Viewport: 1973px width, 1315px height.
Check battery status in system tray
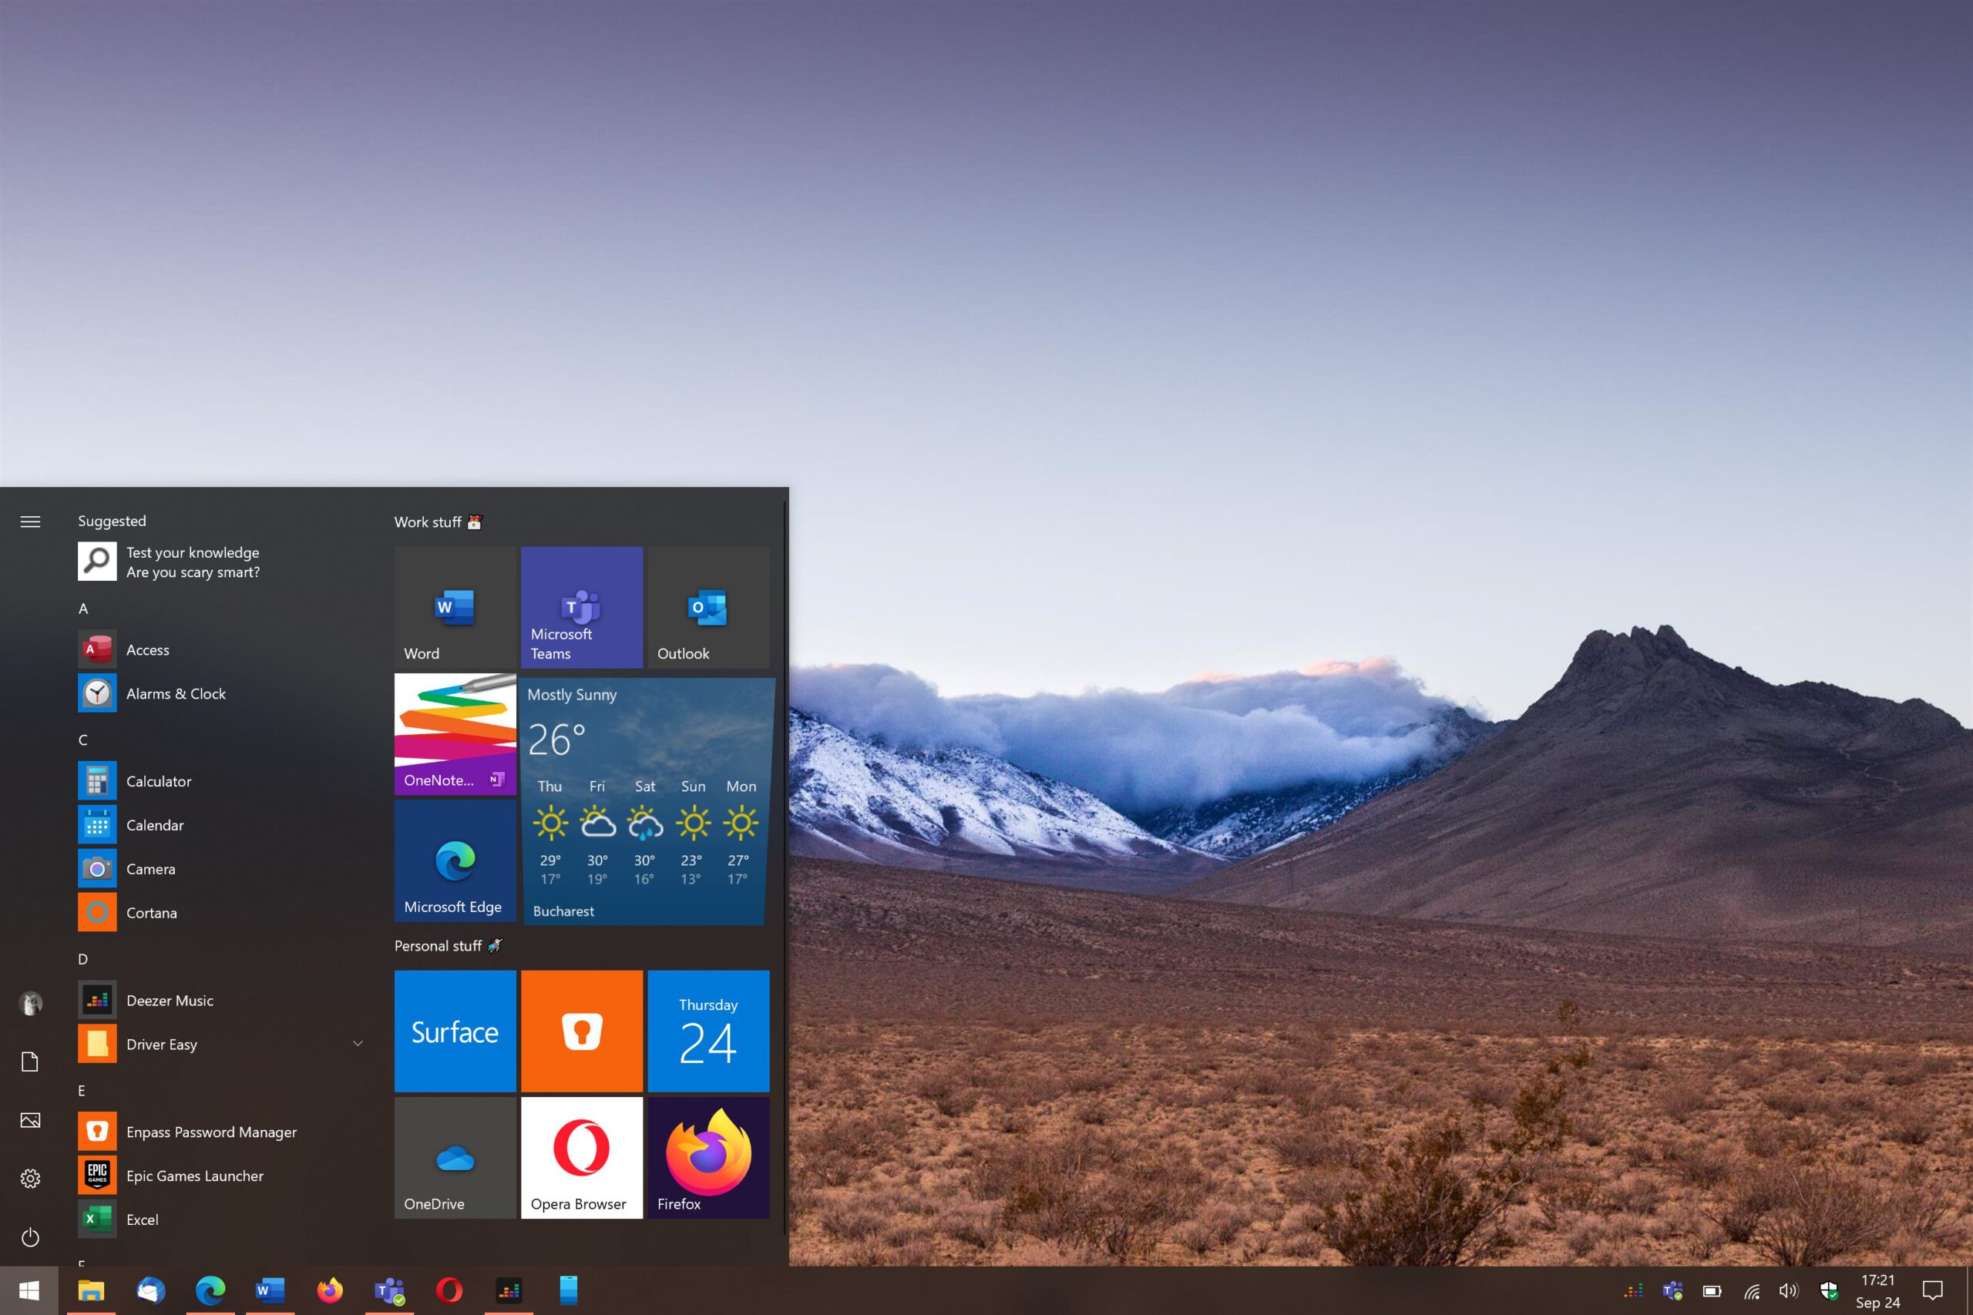coord(1712,1290)
